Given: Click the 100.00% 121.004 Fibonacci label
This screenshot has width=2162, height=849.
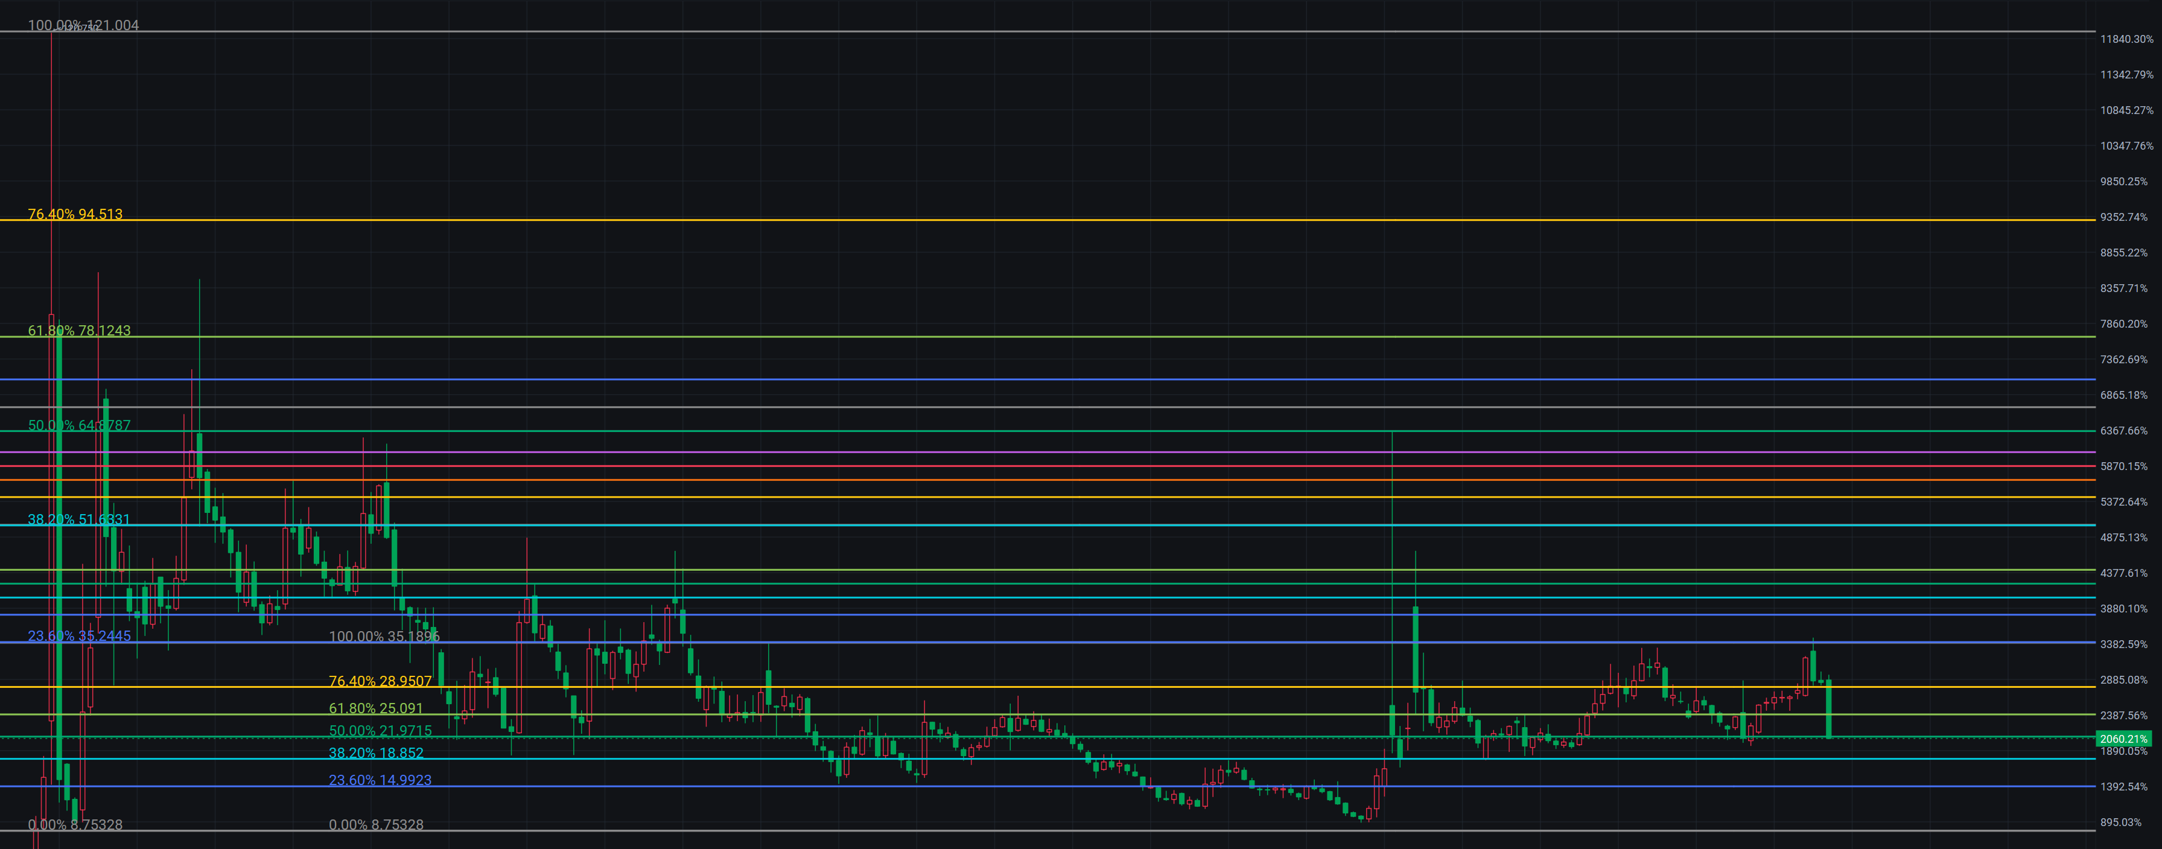Looking at the screenshot, I should 83,25.
